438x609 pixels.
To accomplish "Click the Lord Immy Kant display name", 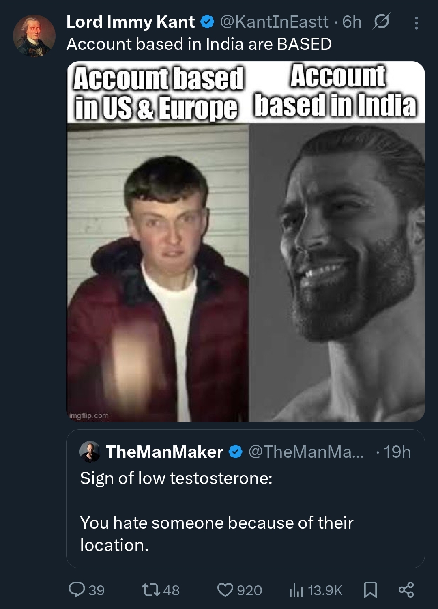I will click(130, 22).
